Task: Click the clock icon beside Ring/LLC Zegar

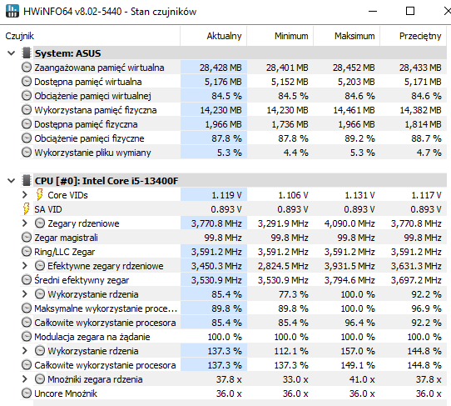Action: click(27, 252)
